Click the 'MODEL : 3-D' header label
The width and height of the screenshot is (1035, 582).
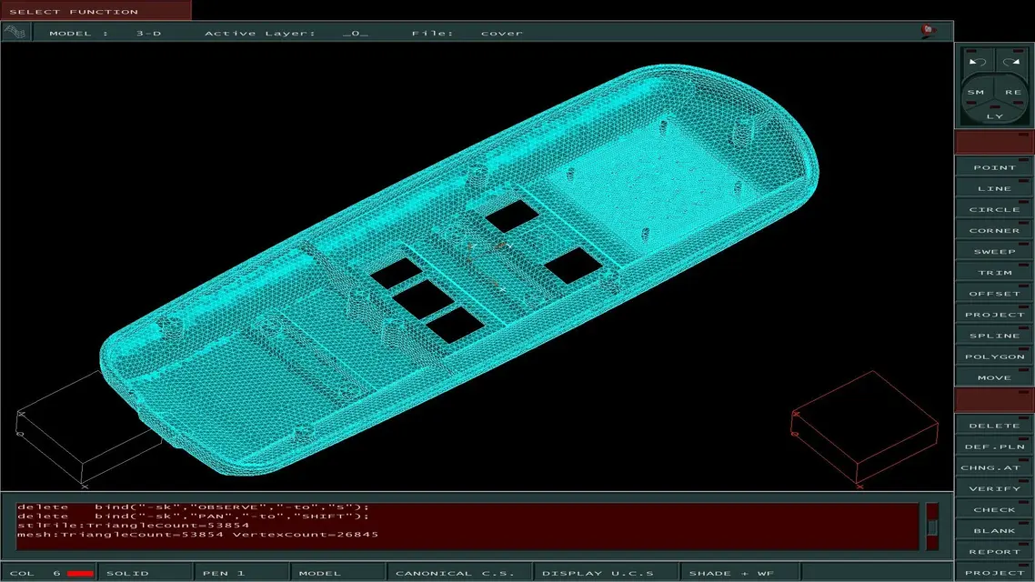pyautogui.click(x=105, y=33)
